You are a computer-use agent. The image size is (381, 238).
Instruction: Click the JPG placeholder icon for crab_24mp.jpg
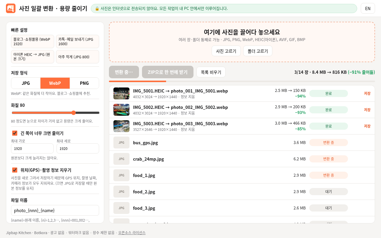coord(121,159)
